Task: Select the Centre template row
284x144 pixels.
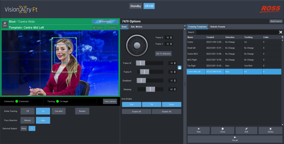Action: click(234, 42)
